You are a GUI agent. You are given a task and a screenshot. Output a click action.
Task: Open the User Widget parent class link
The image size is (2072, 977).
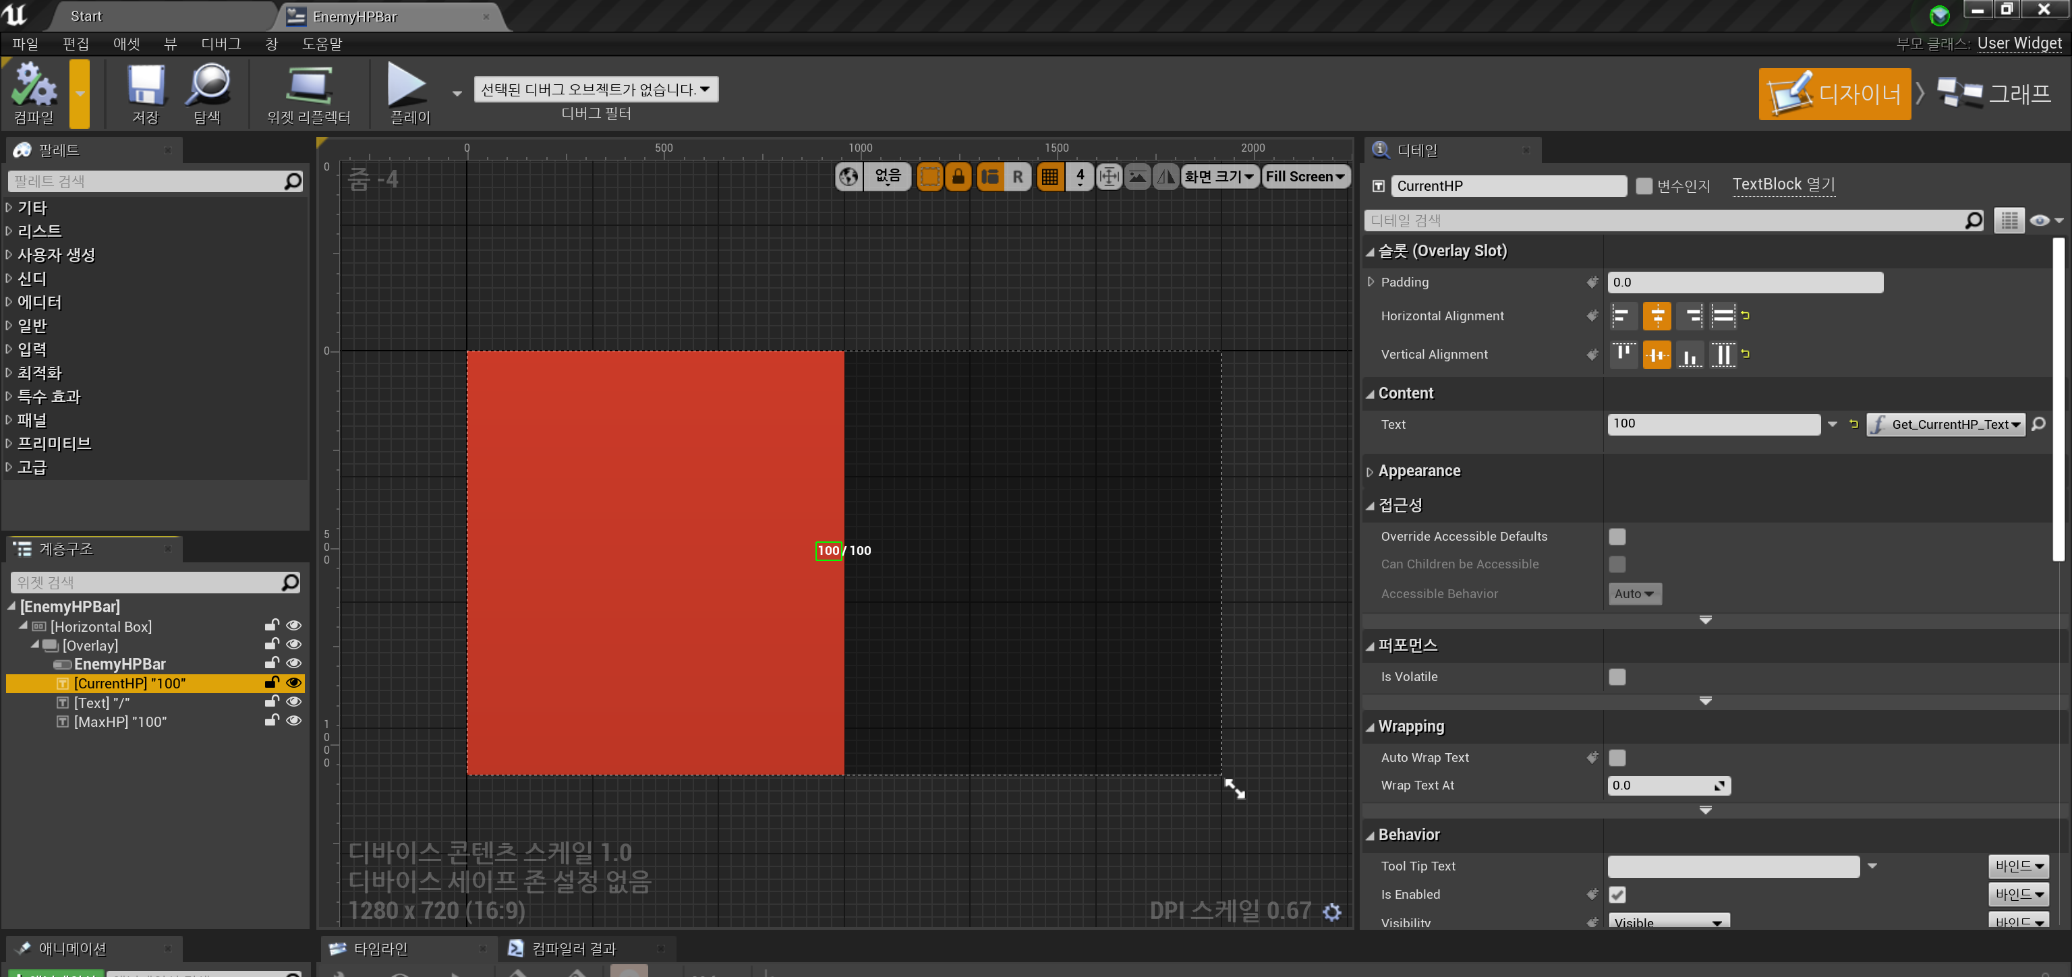pos(2019,43)
